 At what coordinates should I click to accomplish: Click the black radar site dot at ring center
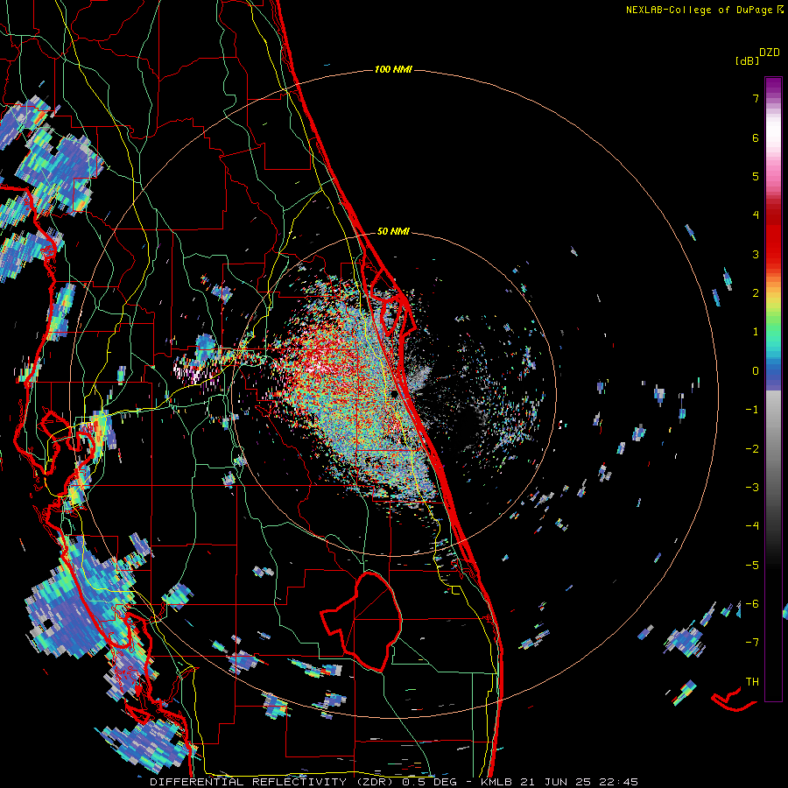pos(395,394)
